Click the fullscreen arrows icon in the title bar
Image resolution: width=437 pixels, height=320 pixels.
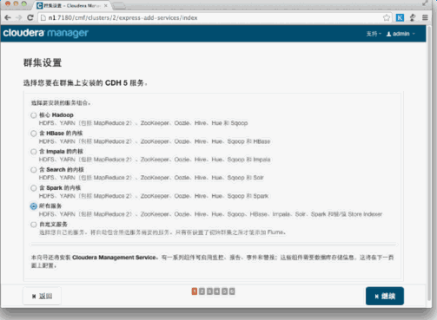click(x=425, y=3)
